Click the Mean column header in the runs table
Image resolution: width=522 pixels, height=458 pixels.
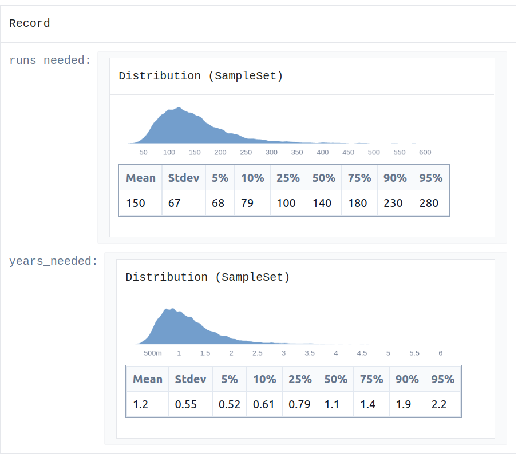(x=141, y=178)
